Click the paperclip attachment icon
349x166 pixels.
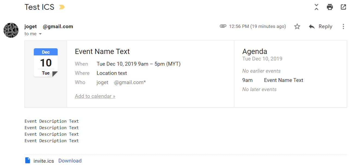click(223, 26)
